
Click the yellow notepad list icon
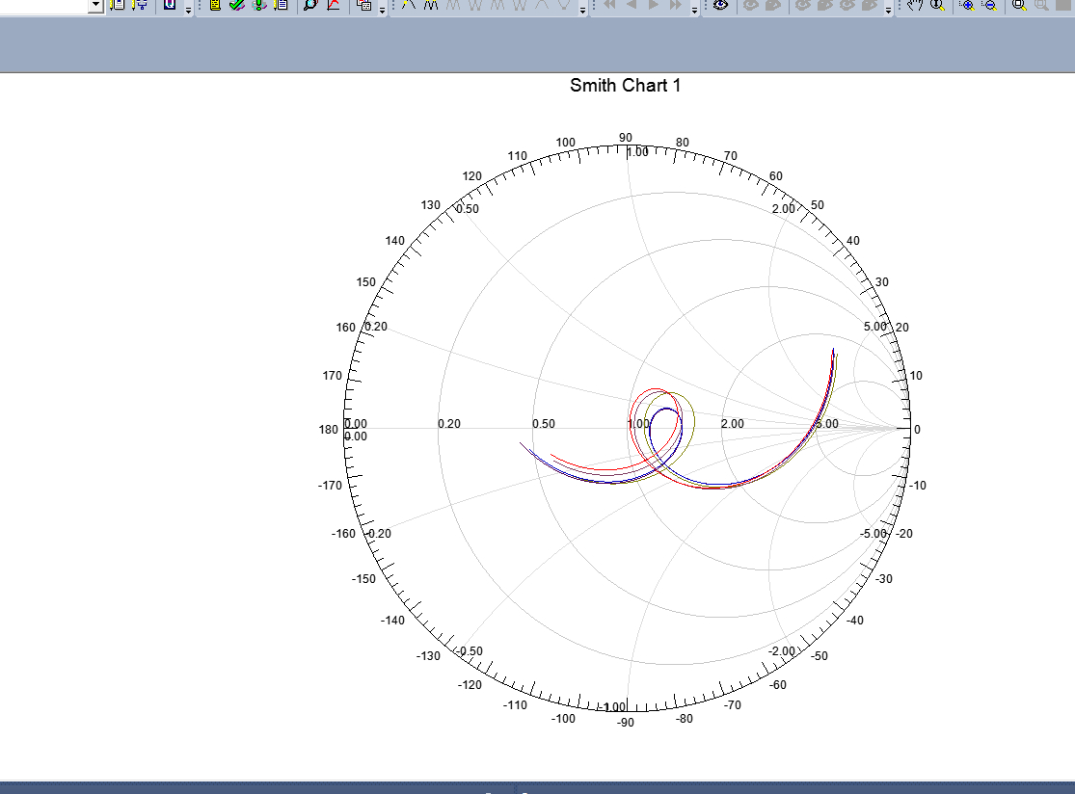[x=215, y=4]
